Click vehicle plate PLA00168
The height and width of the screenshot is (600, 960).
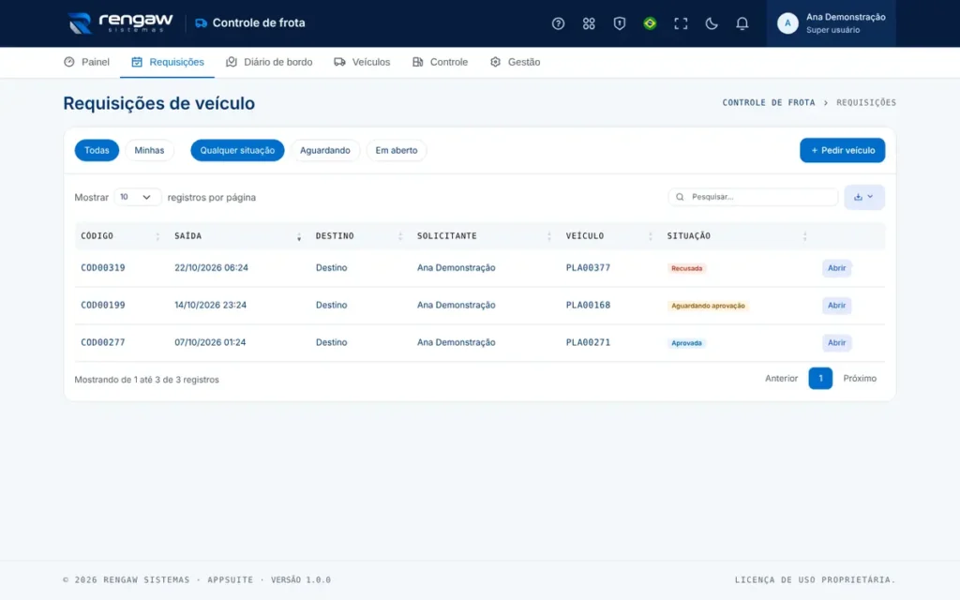point(588,305)
